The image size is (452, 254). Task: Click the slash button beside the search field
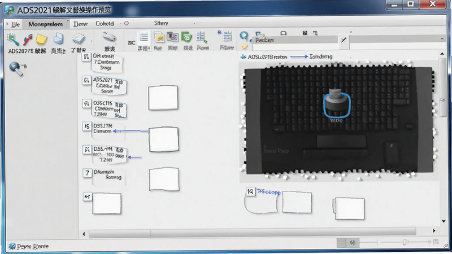click(x=344, y=40)
